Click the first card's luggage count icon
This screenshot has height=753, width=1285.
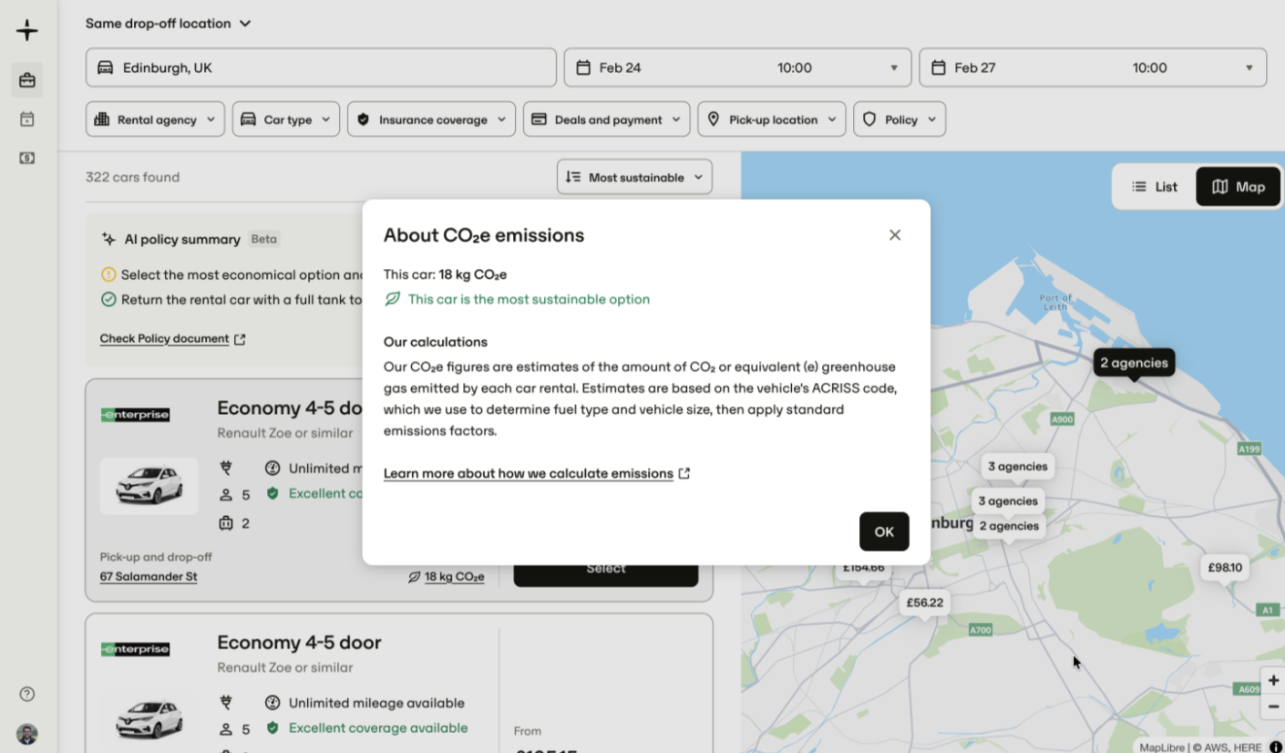pyautogui.click(x=226, y=523)
